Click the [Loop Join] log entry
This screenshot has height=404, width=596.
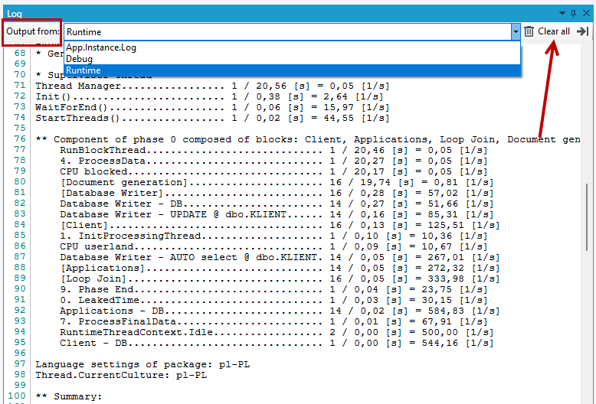[280, 279]
